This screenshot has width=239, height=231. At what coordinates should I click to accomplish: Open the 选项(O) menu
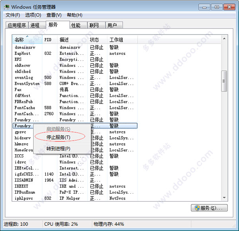click(33, 15)
